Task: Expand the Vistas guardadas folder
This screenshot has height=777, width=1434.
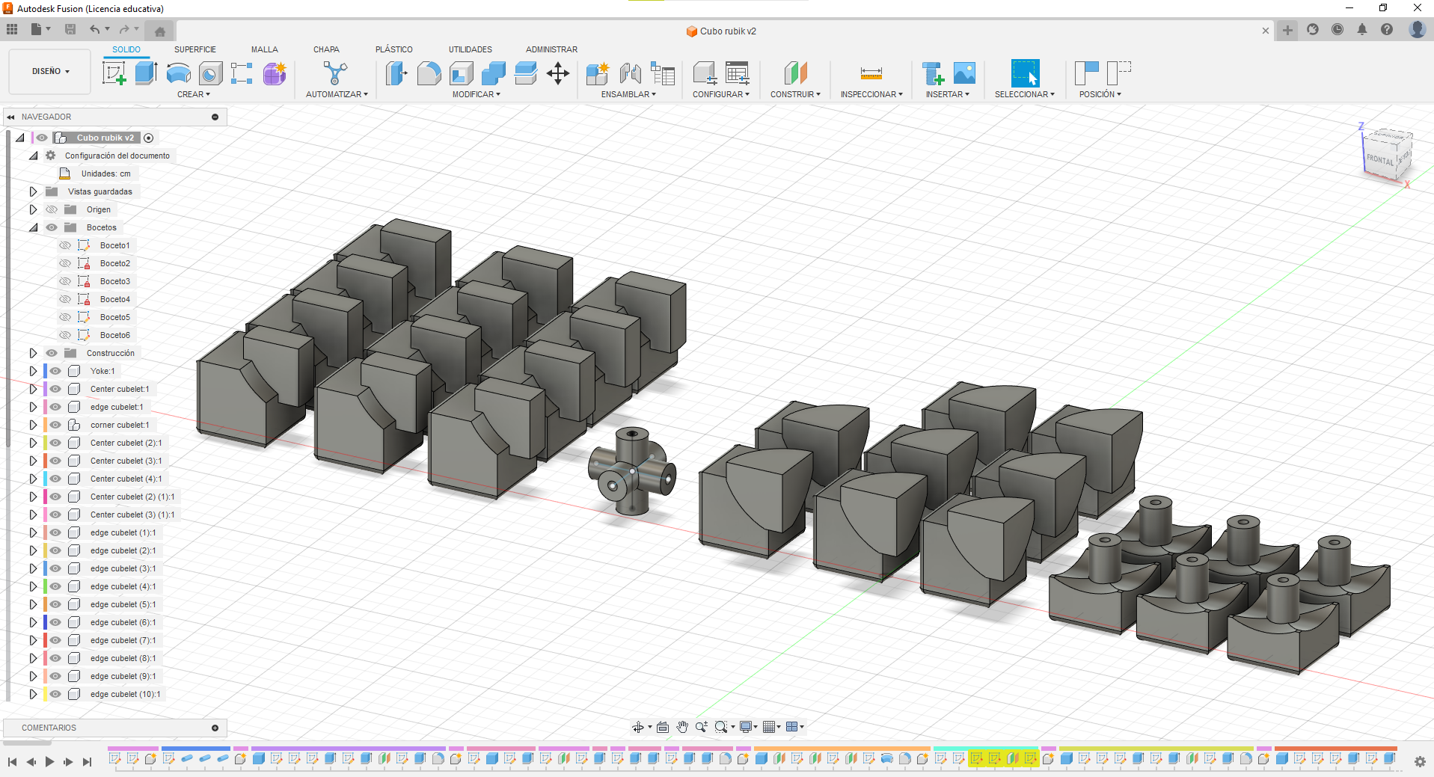Action: [33, 191]
